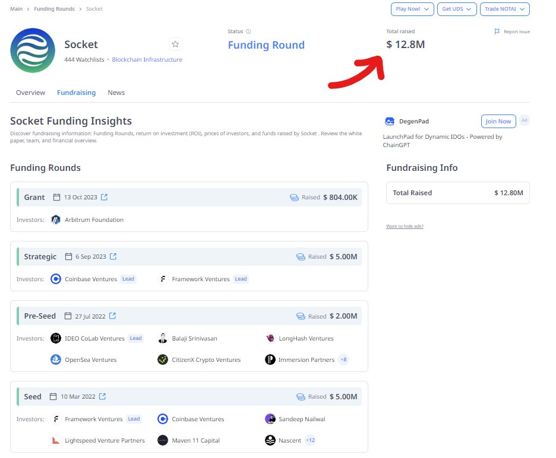Click the Lightspeed Venture Partners name
The image size is (556, 458).
[x=105, y=440]
